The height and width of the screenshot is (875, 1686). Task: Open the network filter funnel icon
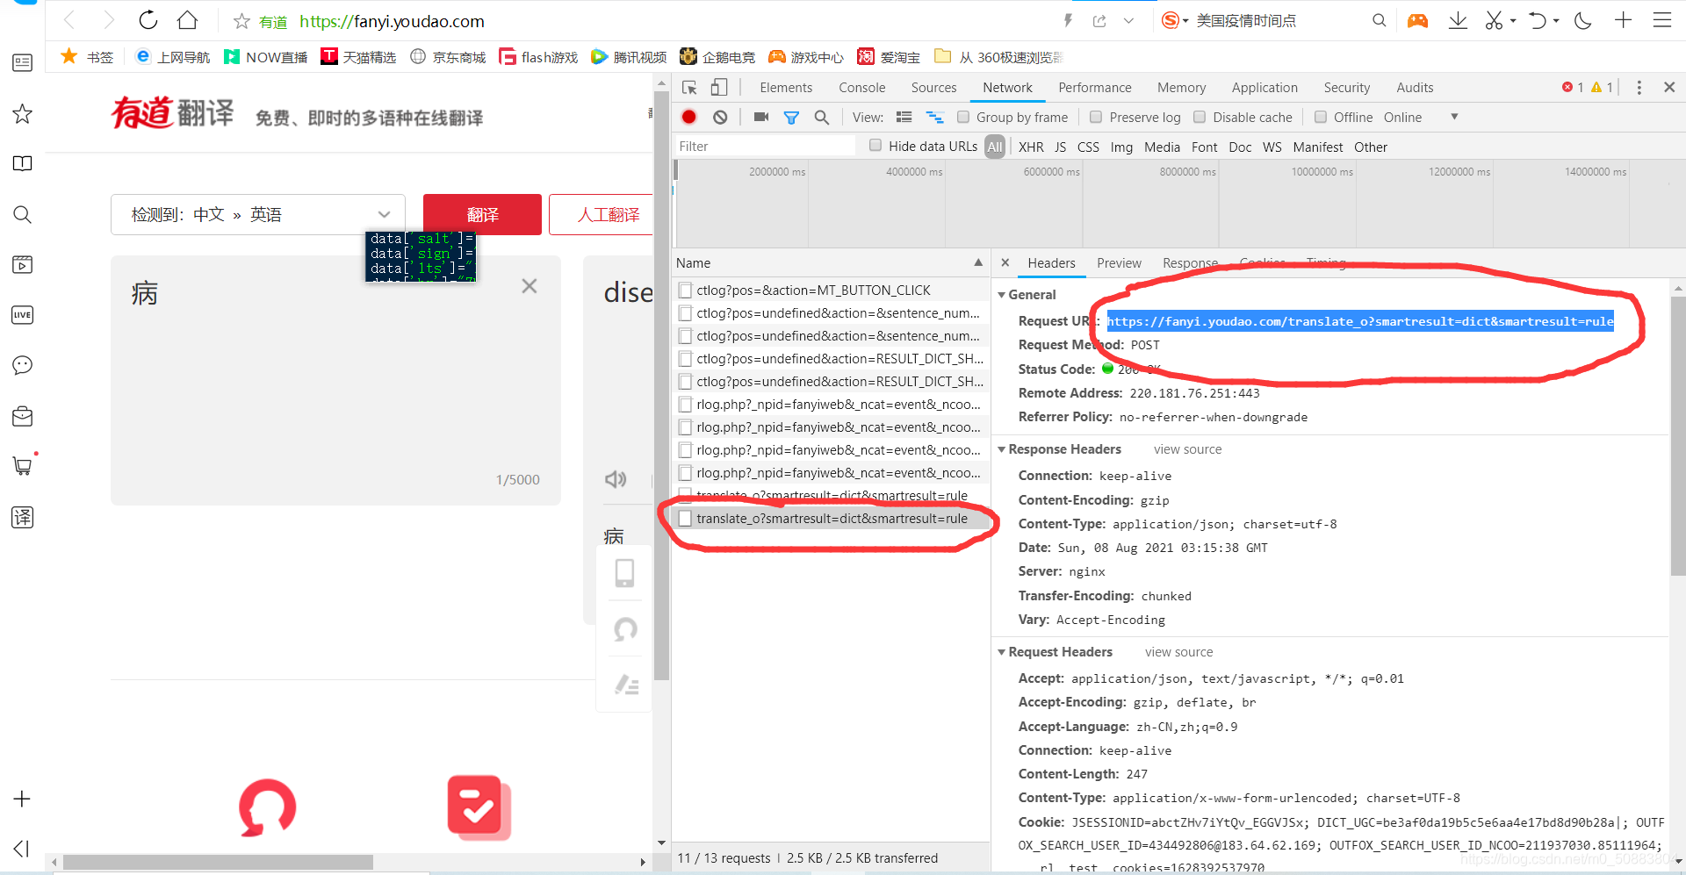[x=791, y=117]
